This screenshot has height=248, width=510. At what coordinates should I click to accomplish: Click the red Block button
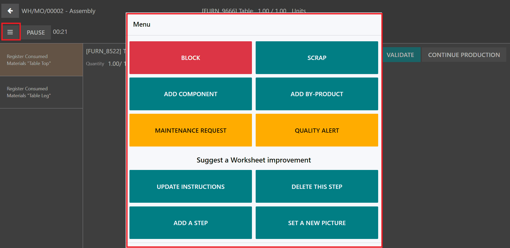191,58
